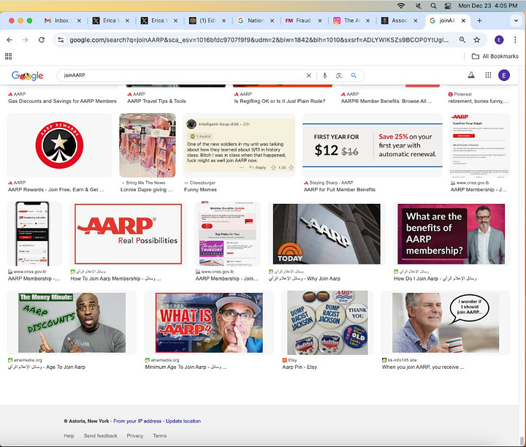Open the Help footer link
The height and width of the screenshot is (447, 526).
[69, 435]
